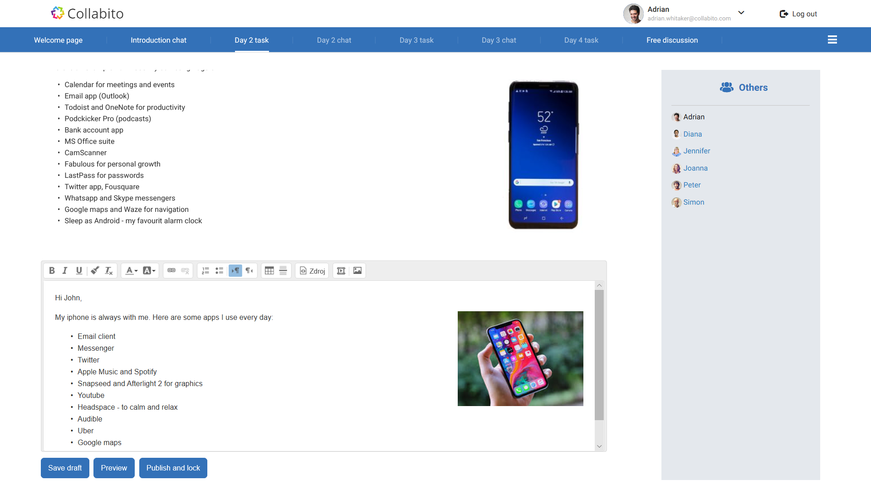Insert a bulleted list

point(219,271)
